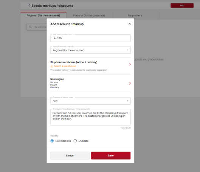Screen dimensions: 200x172
Task: Click the By user region search field
Action: coord(37,27)
